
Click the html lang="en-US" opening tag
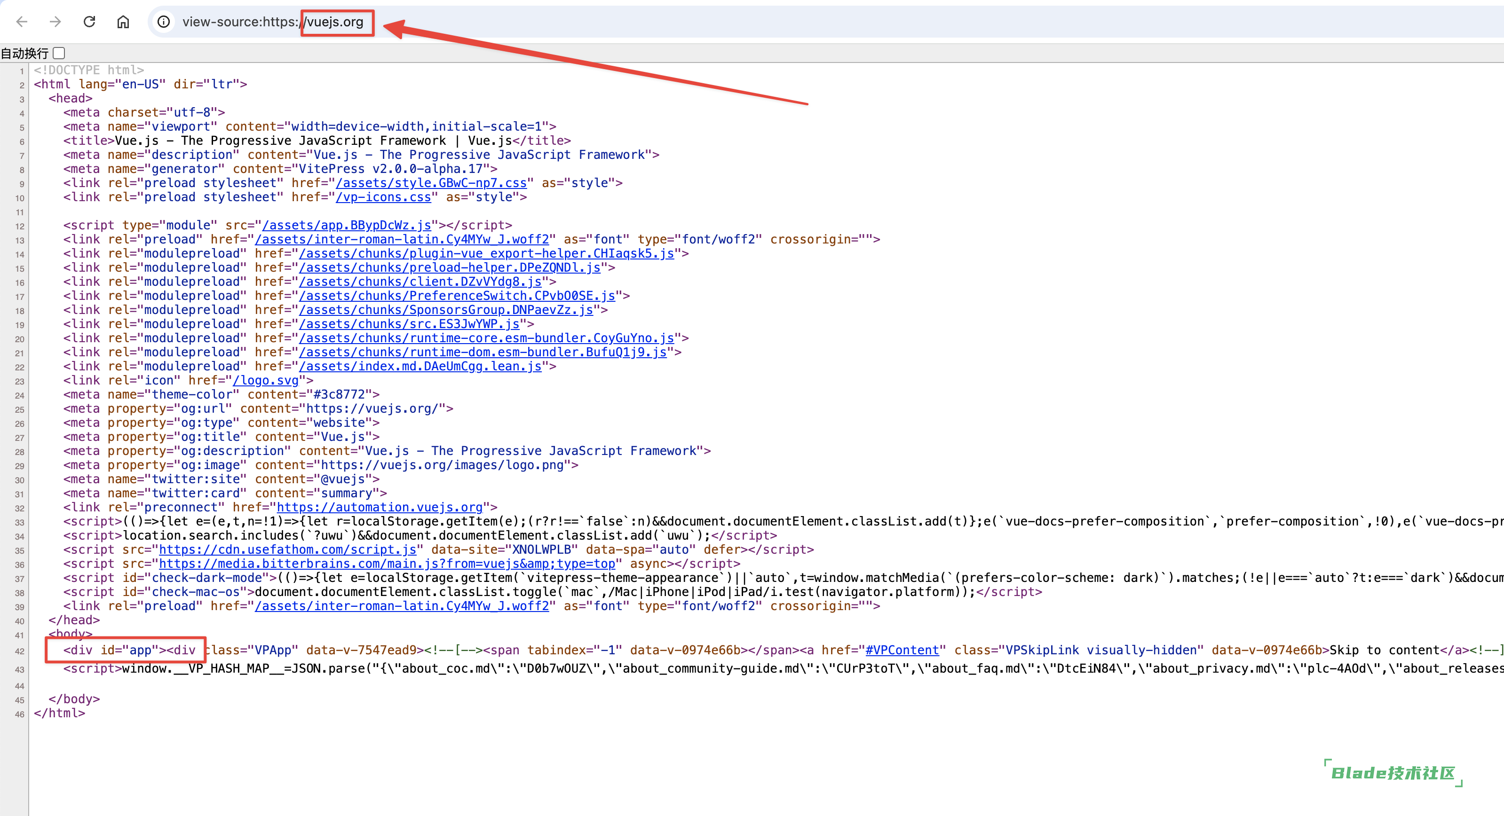(141, 84)
